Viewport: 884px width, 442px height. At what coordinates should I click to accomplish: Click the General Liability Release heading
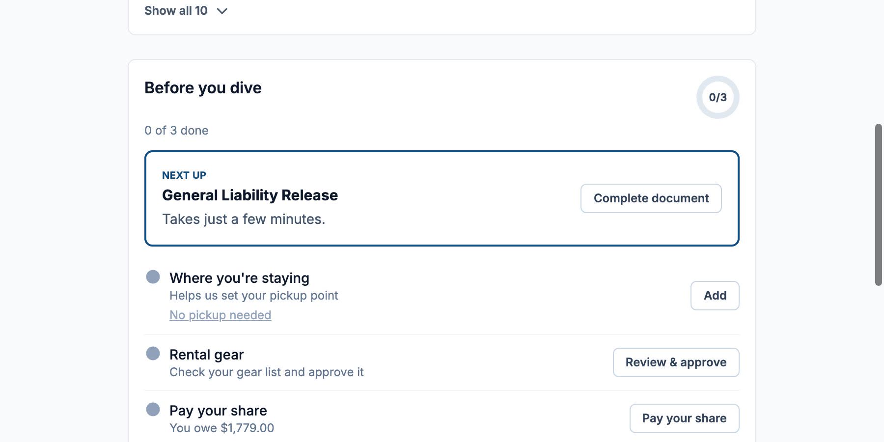250,195
